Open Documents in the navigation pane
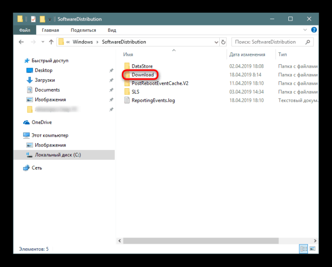 tap(48, 90)
